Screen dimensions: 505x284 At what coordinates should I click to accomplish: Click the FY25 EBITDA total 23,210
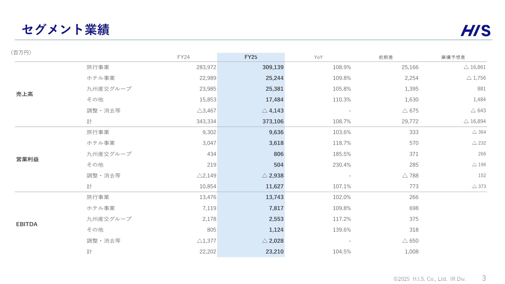point(274,252)
